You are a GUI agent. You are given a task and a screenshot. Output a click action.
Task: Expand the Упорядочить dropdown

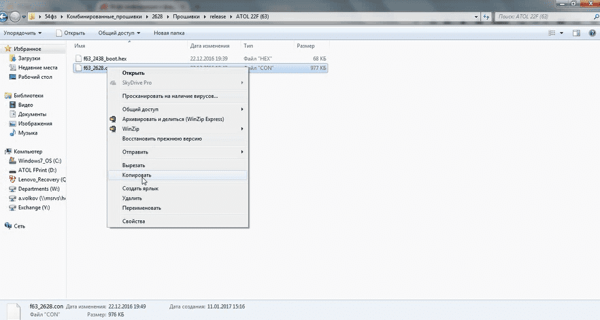click(x=22, y=33)
